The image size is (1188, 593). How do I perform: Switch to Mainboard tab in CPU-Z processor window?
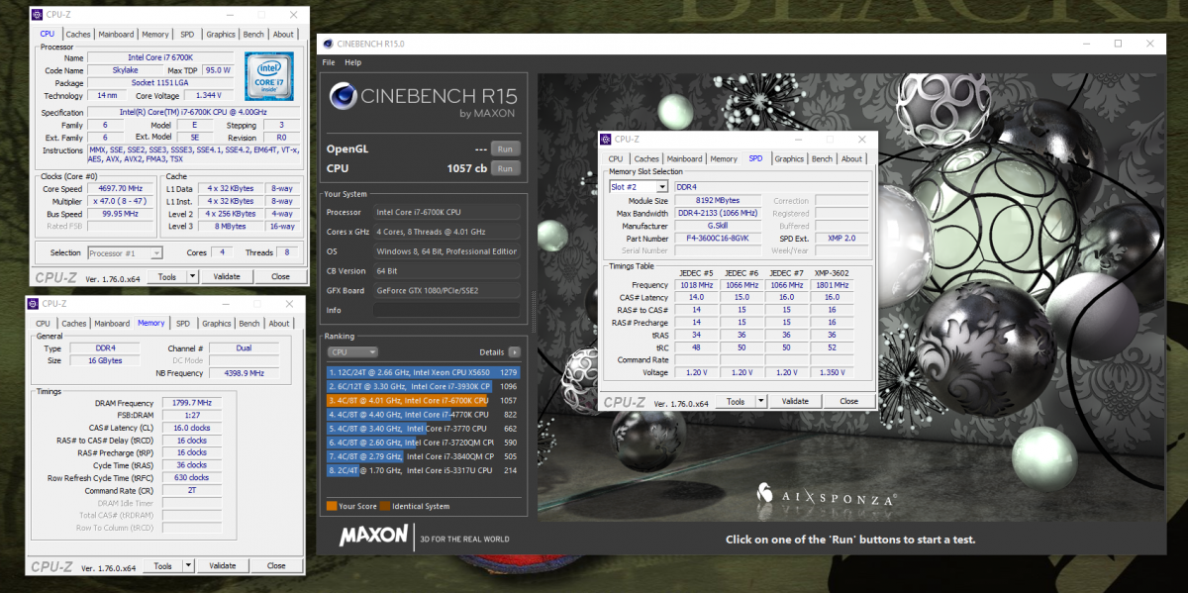tap(116, 35)
